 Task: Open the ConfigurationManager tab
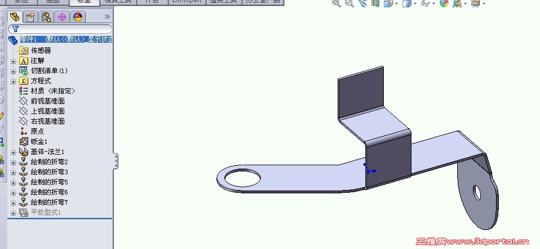pos(46,17)
